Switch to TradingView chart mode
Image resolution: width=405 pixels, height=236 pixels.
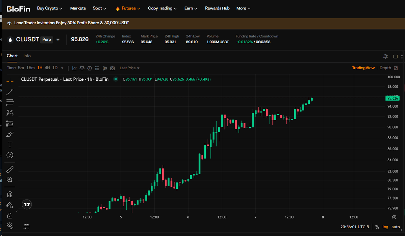pos(363,68)
